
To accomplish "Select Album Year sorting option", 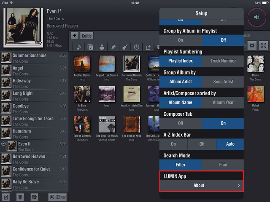I will [x=223, y=102].
